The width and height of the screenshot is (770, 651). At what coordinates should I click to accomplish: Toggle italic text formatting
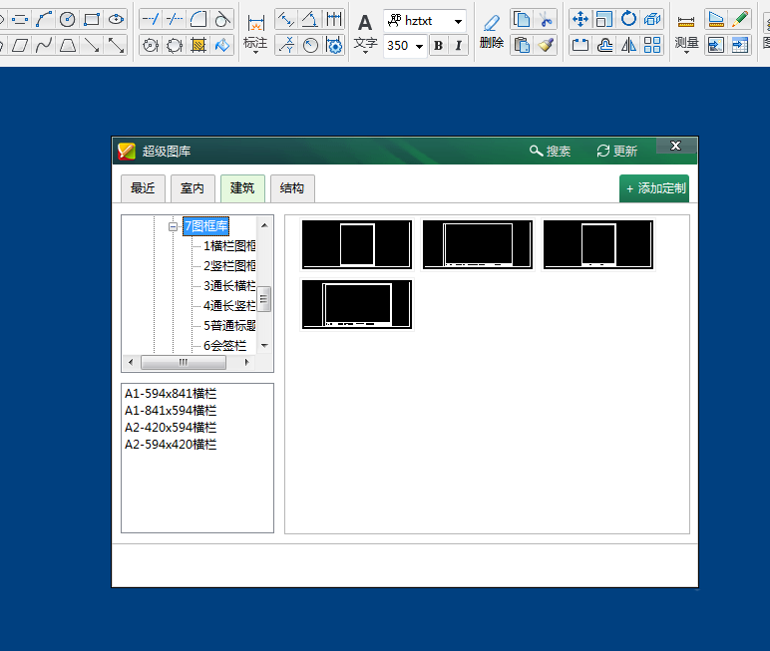(x=458, y=46)
